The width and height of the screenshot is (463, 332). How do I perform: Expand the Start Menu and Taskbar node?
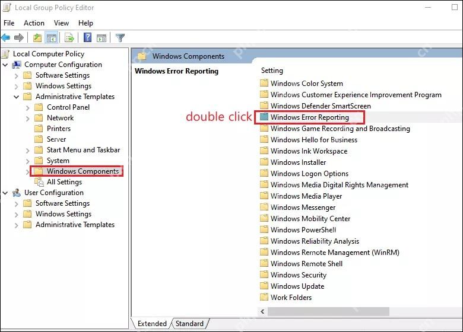[28, 151]
